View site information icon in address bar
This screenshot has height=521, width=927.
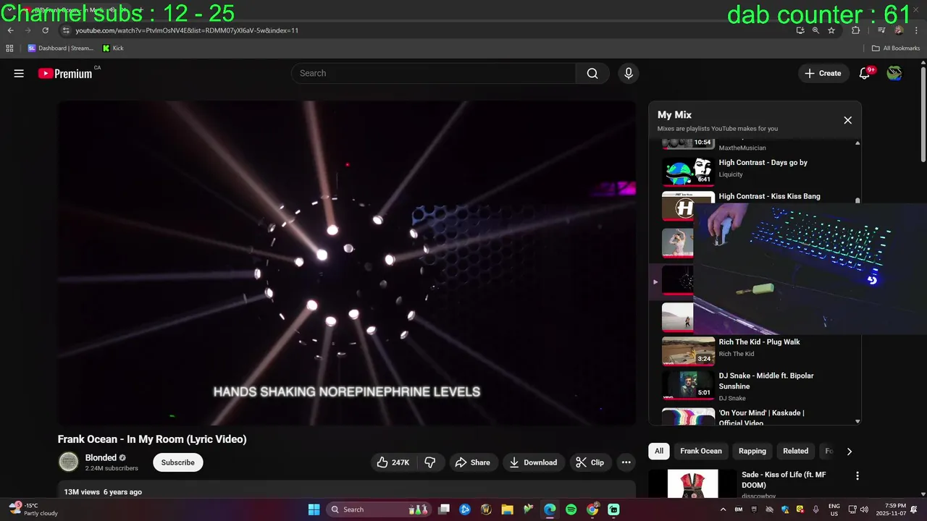pyautogui.click(x=65, y=30)
